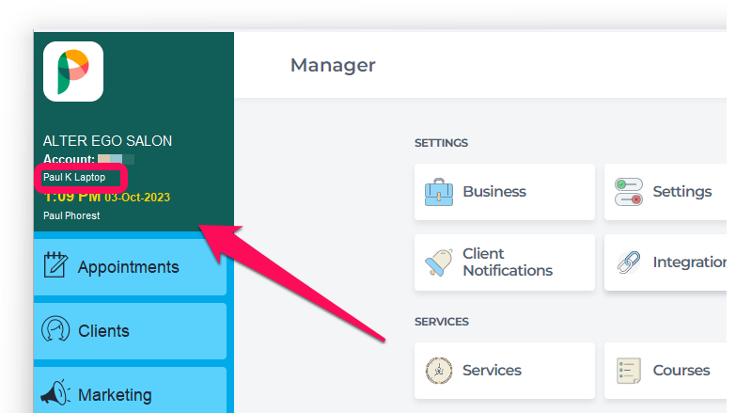Open the Settings card
This screenshot has height=413, width=736.
click(x=666, y=192)
